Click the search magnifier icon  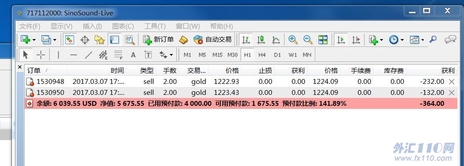tap(433, 39)
